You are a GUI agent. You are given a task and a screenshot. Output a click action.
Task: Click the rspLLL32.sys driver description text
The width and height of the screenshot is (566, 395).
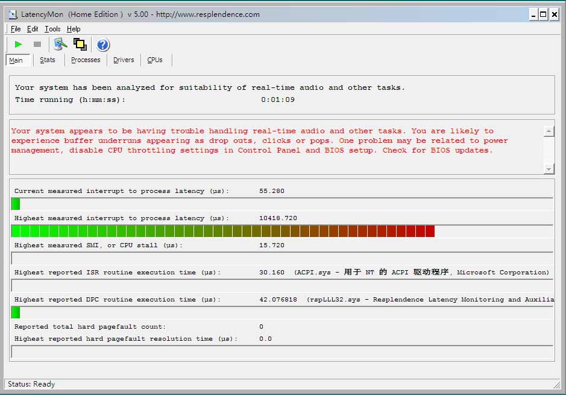point(430,300)
